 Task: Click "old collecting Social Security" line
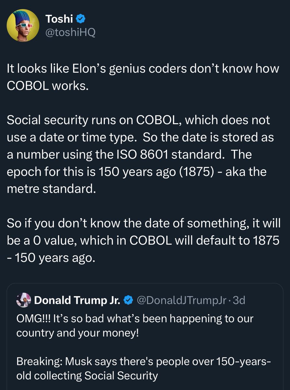[87, 376]
